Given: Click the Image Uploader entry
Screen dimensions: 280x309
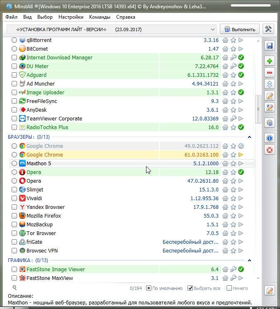Looking at the screenshot, I should [x=45, y=93].
